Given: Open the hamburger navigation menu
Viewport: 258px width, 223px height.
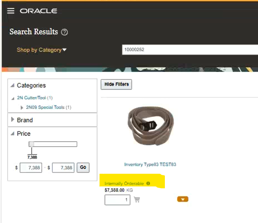Looking at the screenshot, I should tap(11, 11).
